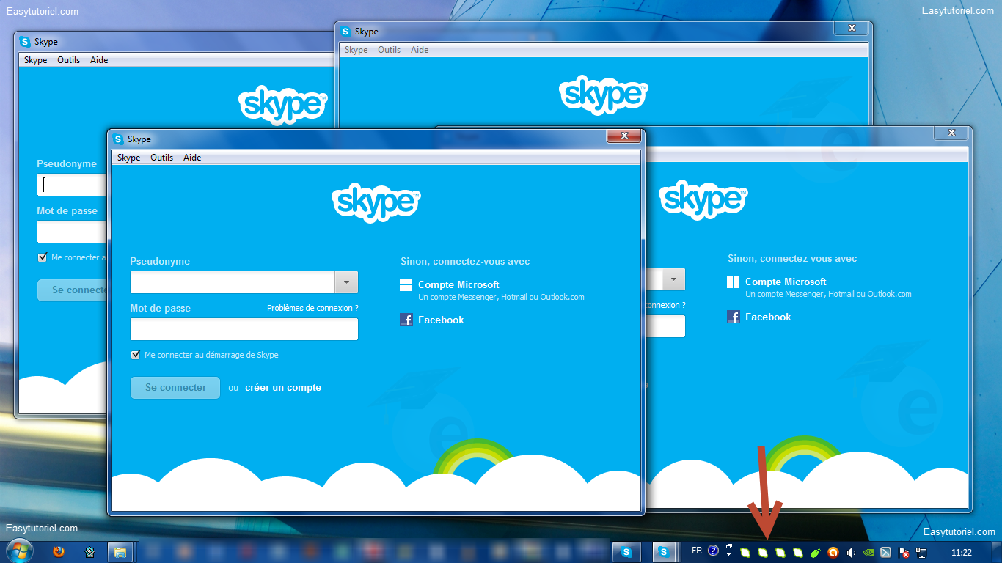Click the blue help question mark on language bar
This screenshot has height=563, width=1002.
[x=713, y=551]
